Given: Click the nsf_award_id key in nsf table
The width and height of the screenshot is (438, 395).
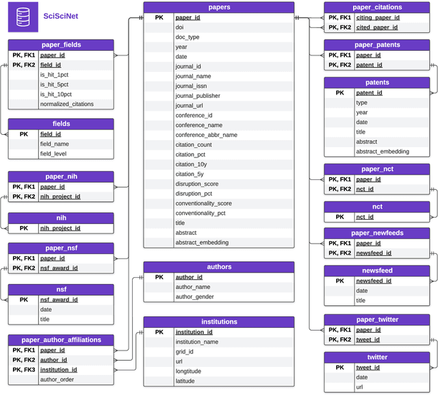Looking at the screenshot, I should [59, 300].
